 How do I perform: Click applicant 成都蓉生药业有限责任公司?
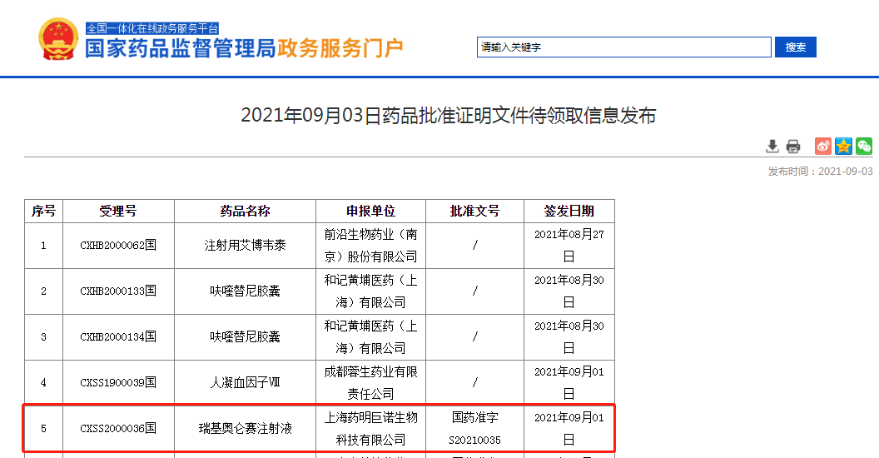tap(370, 383)
